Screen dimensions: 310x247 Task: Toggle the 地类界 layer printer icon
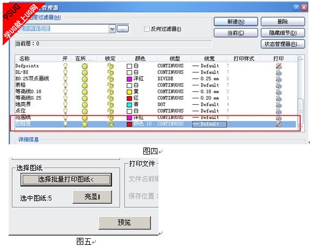coord(279,105)
